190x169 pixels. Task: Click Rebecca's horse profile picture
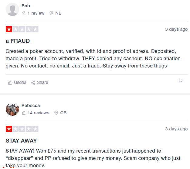pos(12,109)
